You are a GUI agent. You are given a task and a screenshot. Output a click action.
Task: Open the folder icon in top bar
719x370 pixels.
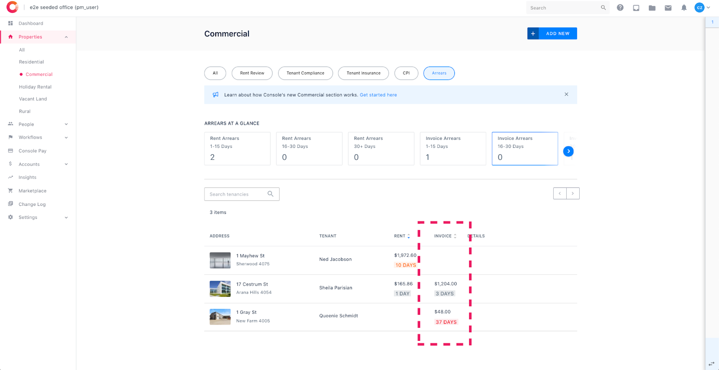[x=652, y=8]
